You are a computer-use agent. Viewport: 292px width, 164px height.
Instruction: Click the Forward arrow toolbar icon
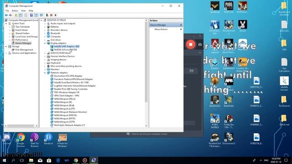coord(10,15)
